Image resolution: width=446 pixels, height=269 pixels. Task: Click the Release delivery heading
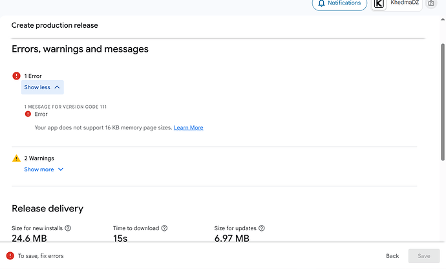click(47, 208)
